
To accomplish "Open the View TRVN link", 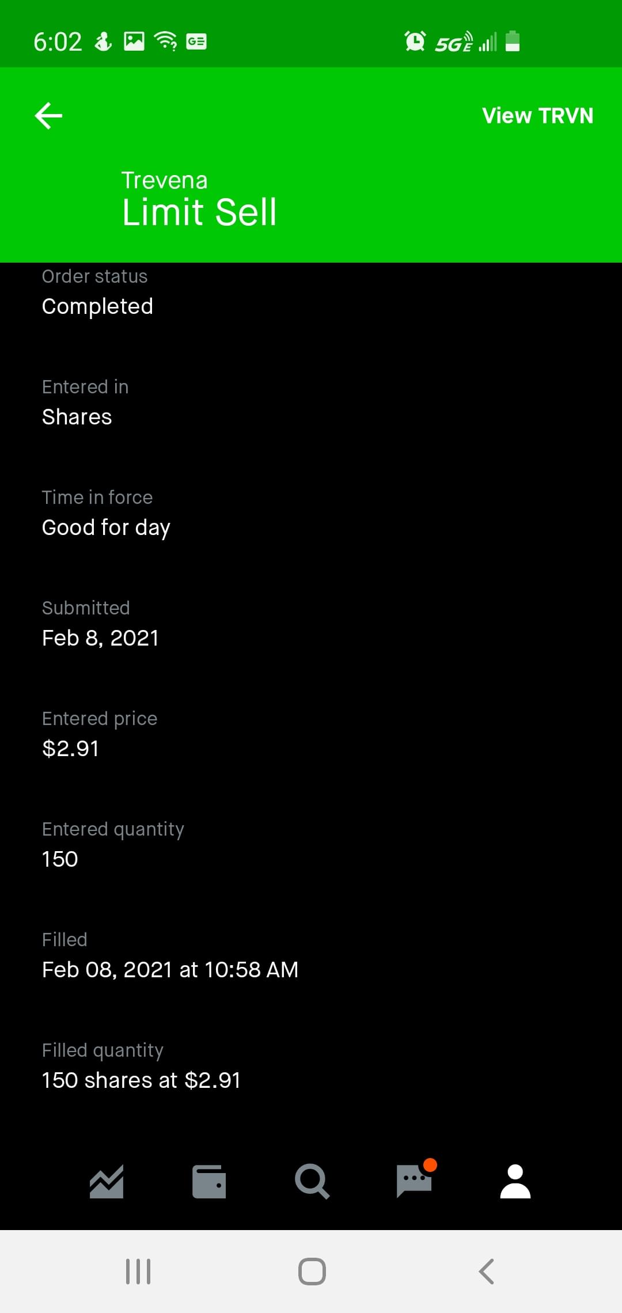I will (537, 116).
